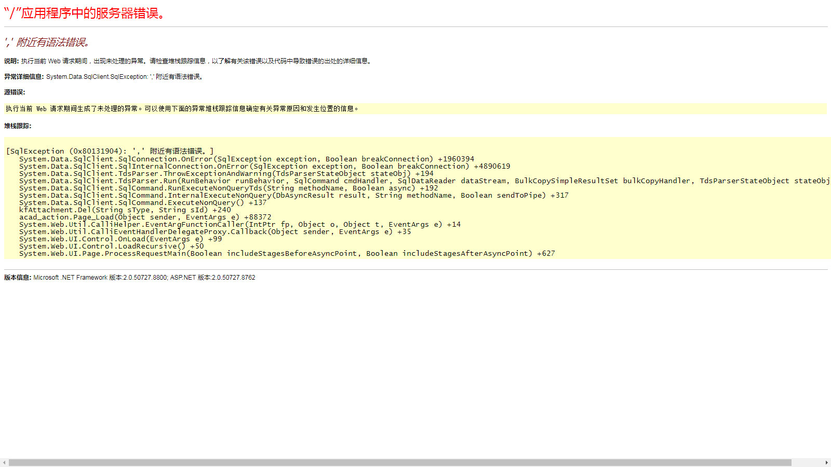Click the "版本信息" .NET Framework version line
The height and width of the screenshot is (467, 831).
click(130, 278)
